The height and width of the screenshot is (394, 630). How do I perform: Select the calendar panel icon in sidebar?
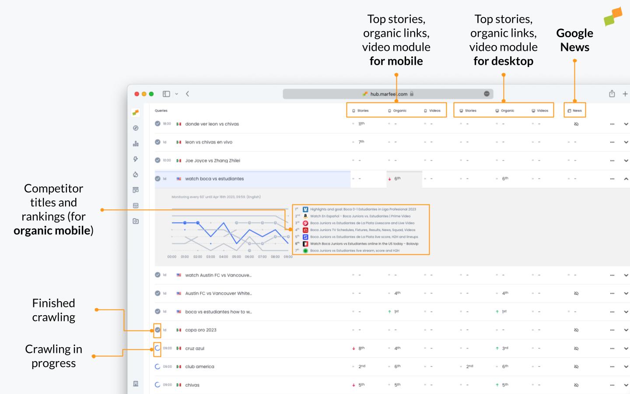[136, 206]
